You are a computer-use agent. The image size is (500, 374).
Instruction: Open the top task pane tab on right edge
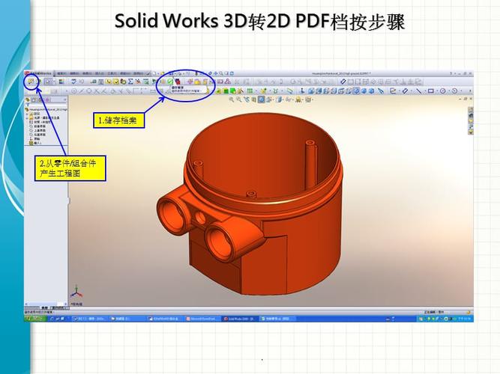470,111
